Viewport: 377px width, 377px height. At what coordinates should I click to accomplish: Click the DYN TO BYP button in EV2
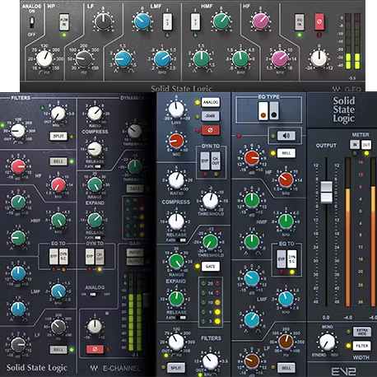click(205, 161)
